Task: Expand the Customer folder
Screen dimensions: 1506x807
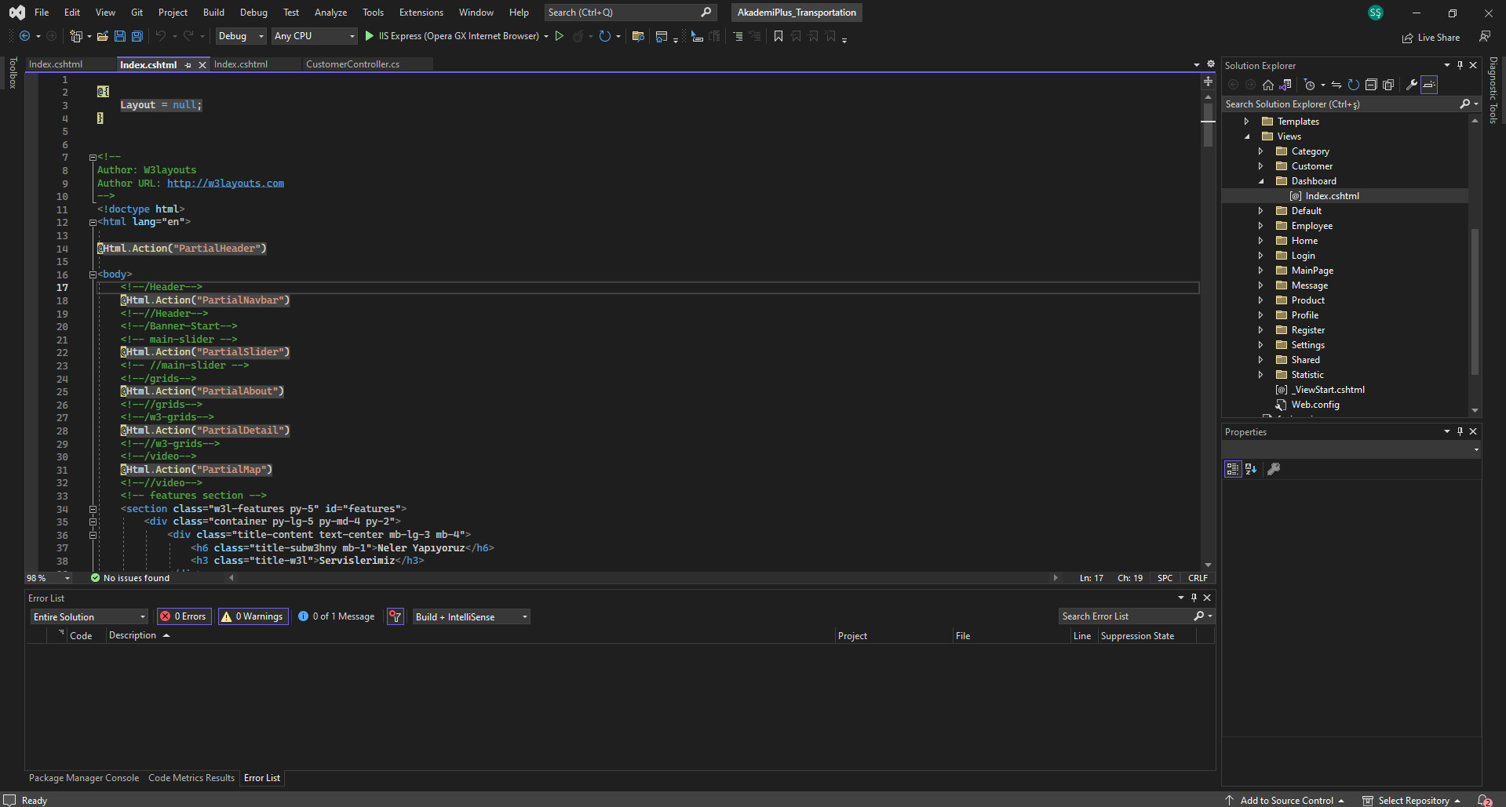Action: (1261, 165)
